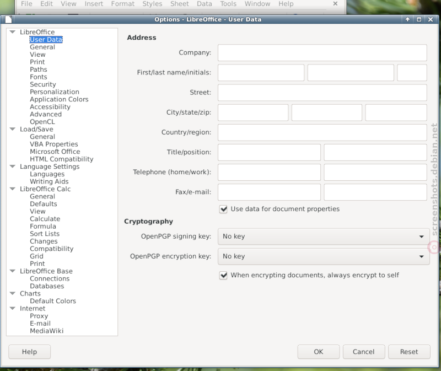Open the Format menu in the Calc window

tap(123, 4)
